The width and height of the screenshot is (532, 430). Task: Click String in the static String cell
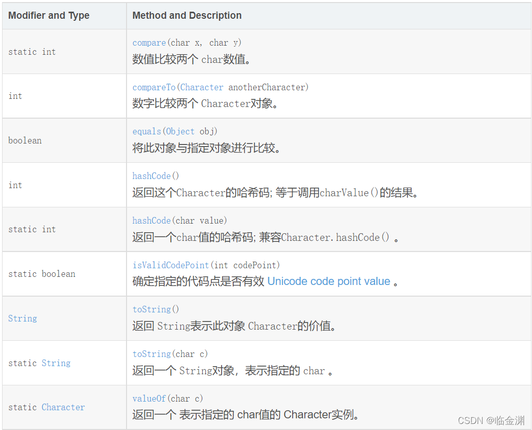pos(56,363)
